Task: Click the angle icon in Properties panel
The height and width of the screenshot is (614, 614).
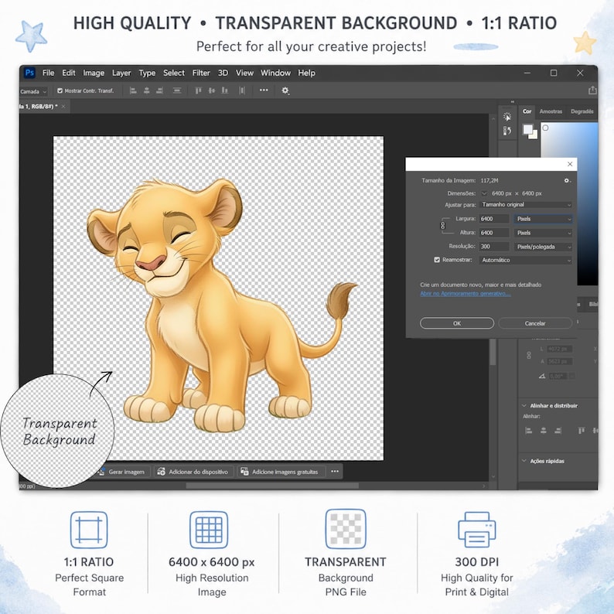Action: (x=542, y=376)
